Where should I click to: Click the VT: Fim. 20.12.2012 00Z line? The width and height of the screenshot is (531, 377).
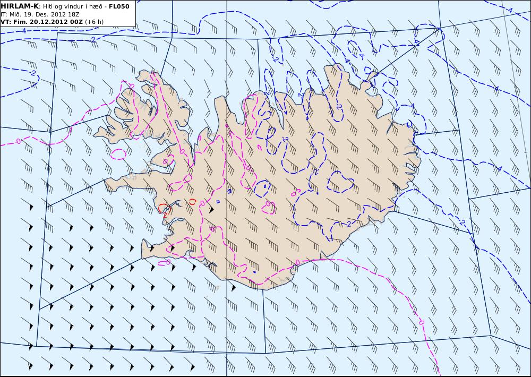41,22
